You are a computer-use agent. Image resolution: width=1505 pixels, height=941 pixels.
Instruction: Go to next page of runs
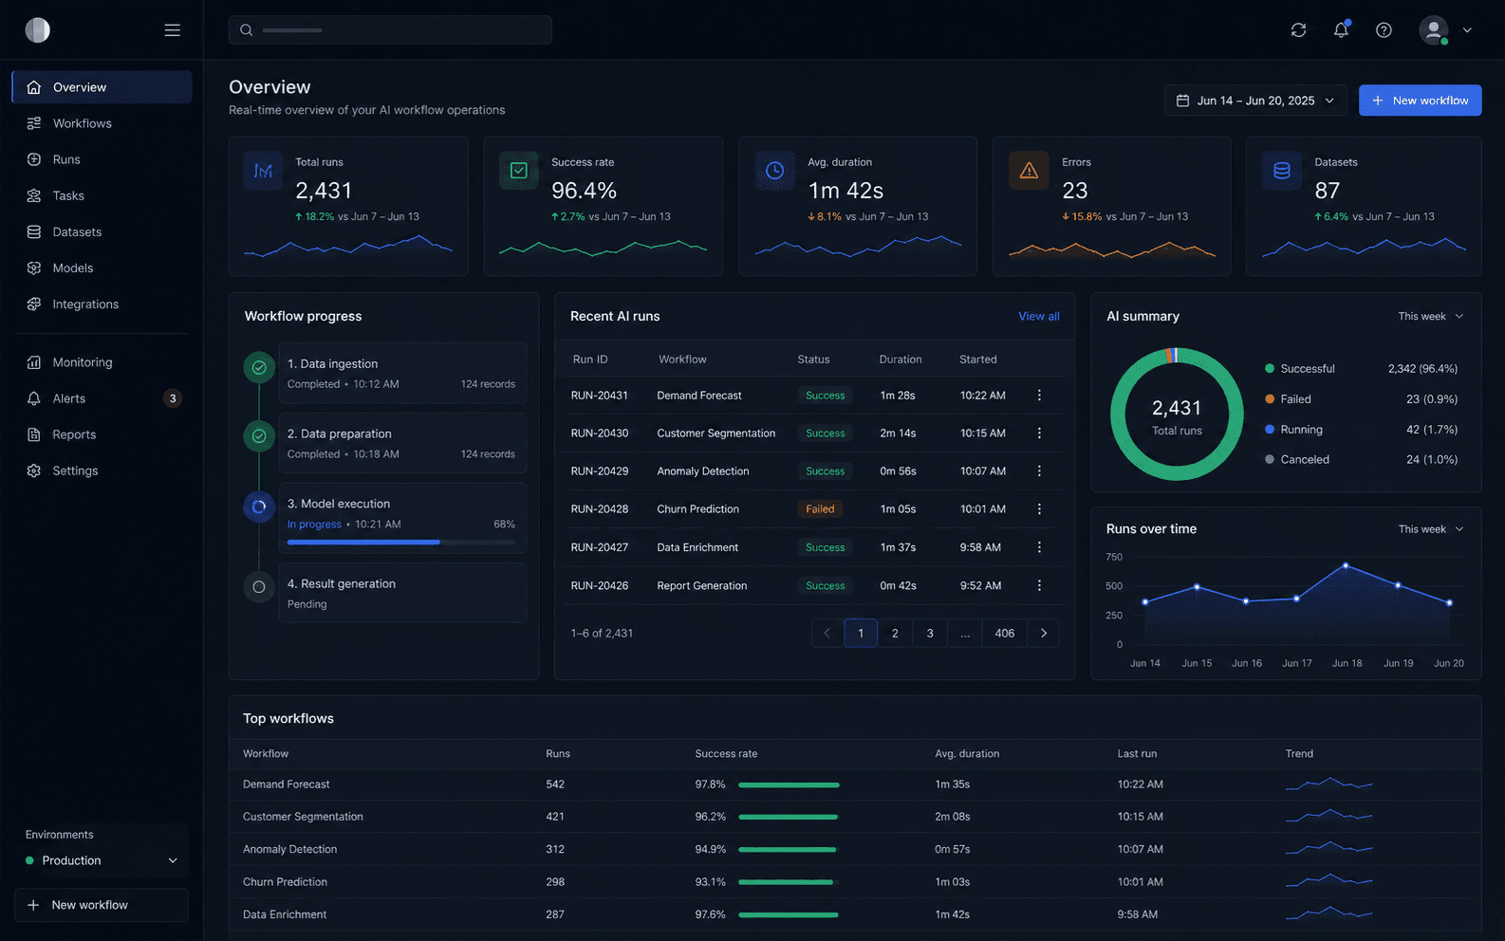point(1044,634)
